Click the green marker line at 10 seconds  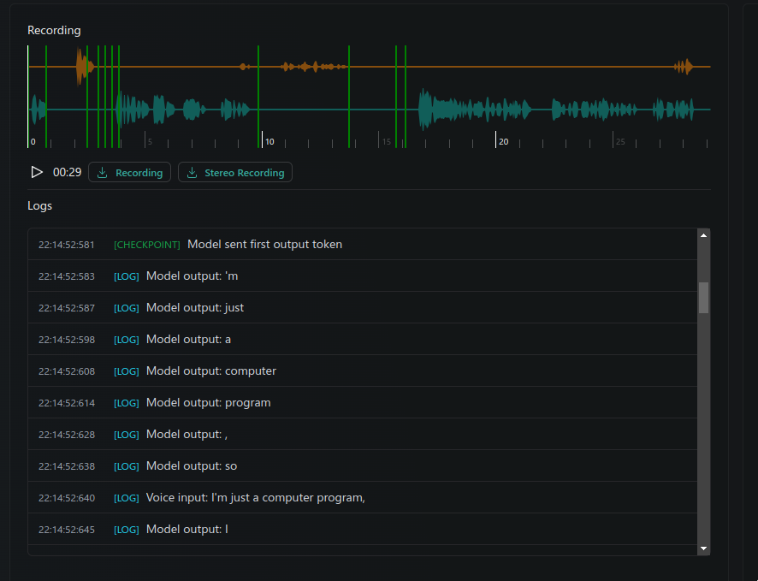click(x=258, y=97)
